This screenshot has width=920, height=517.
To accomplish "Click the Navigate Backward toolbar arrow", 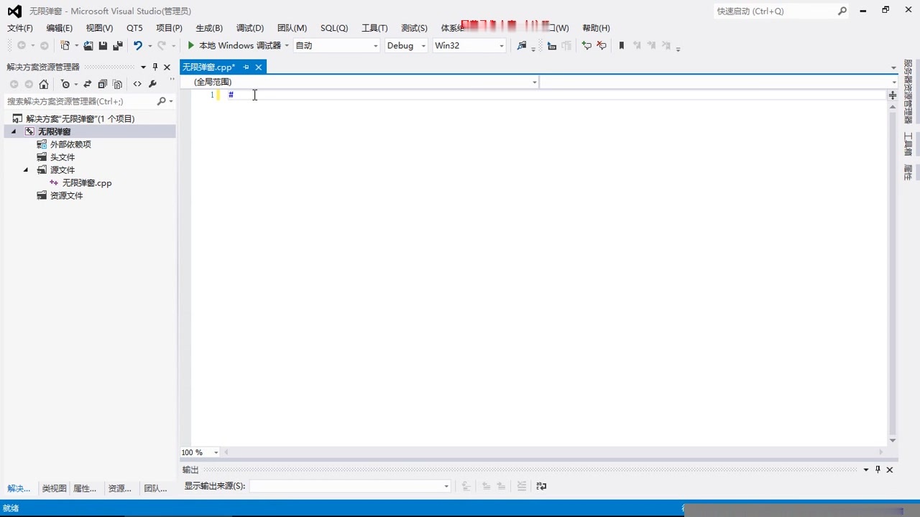I will tap(22, 45).
